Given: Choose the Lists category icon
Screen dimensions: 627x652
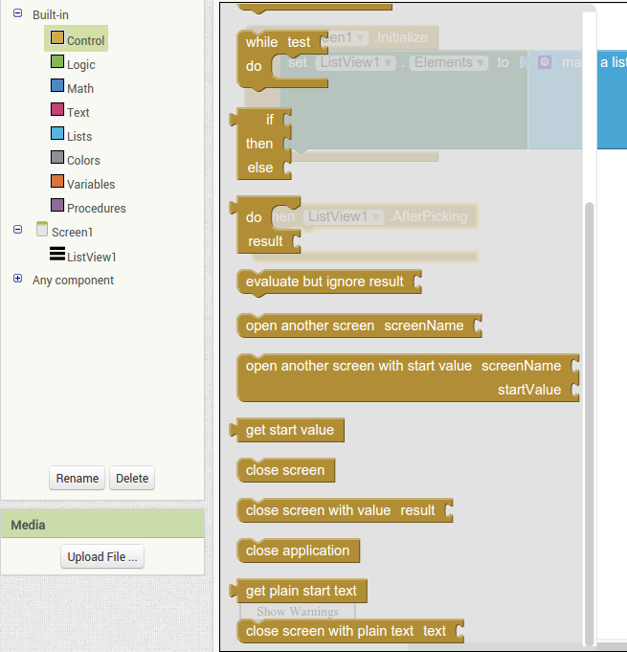Looking at the screenshot, I should [57, 135].
